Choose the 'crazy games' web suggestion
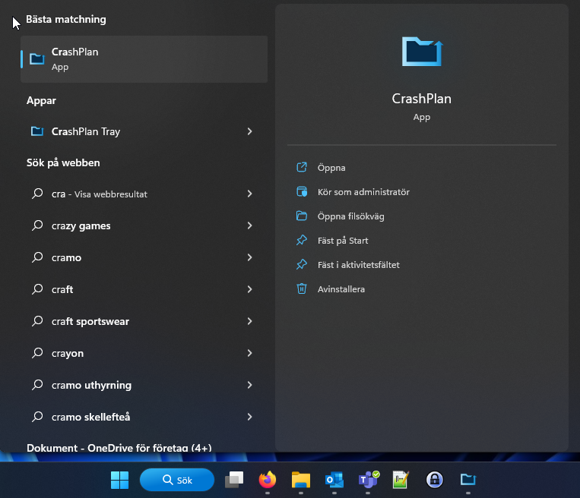580x498 pixels. 144,225
